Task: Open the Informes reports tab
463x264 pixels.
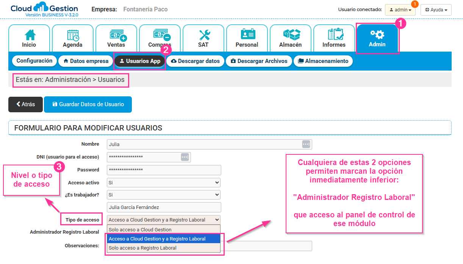Action: click(x=334, y=38)
